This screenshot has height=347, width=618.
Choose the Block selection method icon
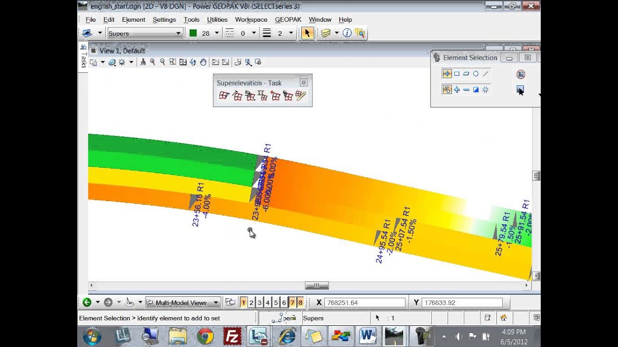click(457, 74)
